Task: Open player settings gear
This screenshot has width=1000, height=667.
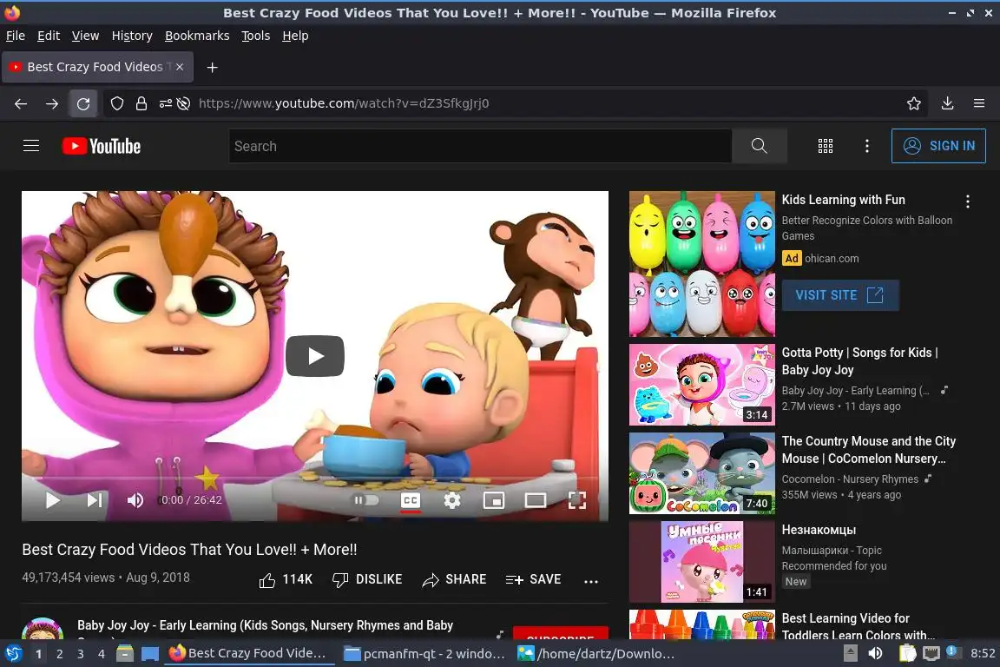Action: 452,499
